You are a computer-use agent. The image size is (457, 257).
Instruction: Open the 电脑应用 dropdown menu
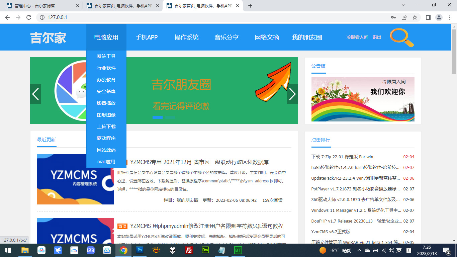point(106,37)
